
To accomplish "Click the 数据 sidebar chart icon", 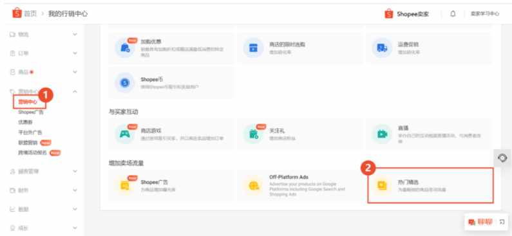I will pyautogui.click(x=13, y=209).
